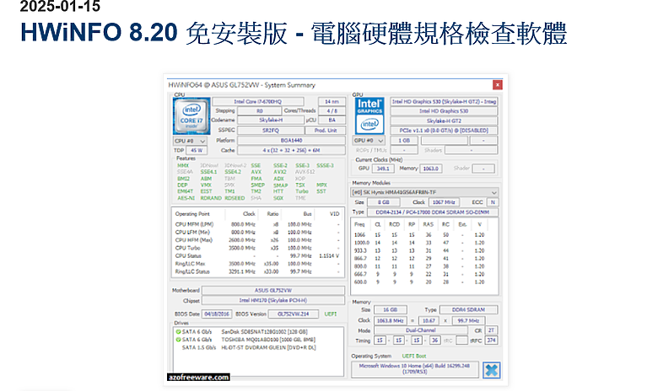Click green check icon beside TOSHIBA drive

coord(178,340)
